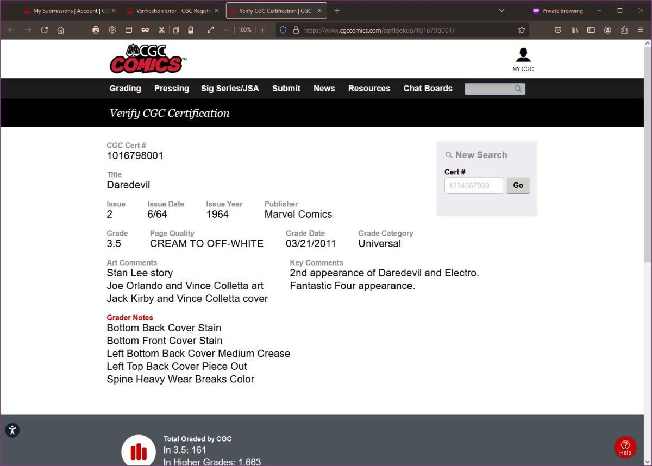Click the CGC Comics logo
The width and height of the screenshot is (652, 466).
pos(147,58)
